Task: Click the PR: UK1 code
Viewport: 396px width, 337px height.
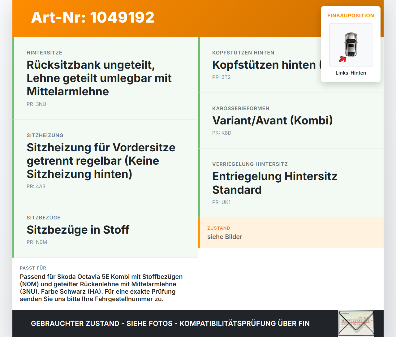Action: pyautogui.click(x=222, y=202)
